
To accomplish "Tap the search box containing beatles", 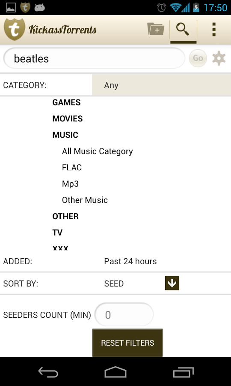I will pos(94,58).
